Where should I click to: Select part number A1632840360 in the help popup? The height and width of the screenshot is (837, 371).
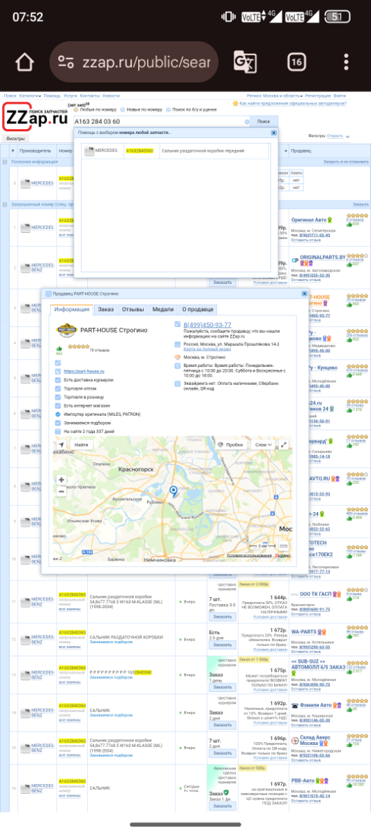(139, 151)
